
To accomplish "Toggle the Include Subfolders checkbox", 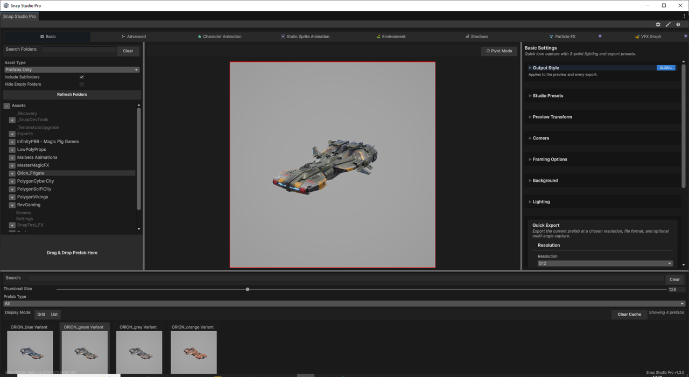I will tap(81, 77).
